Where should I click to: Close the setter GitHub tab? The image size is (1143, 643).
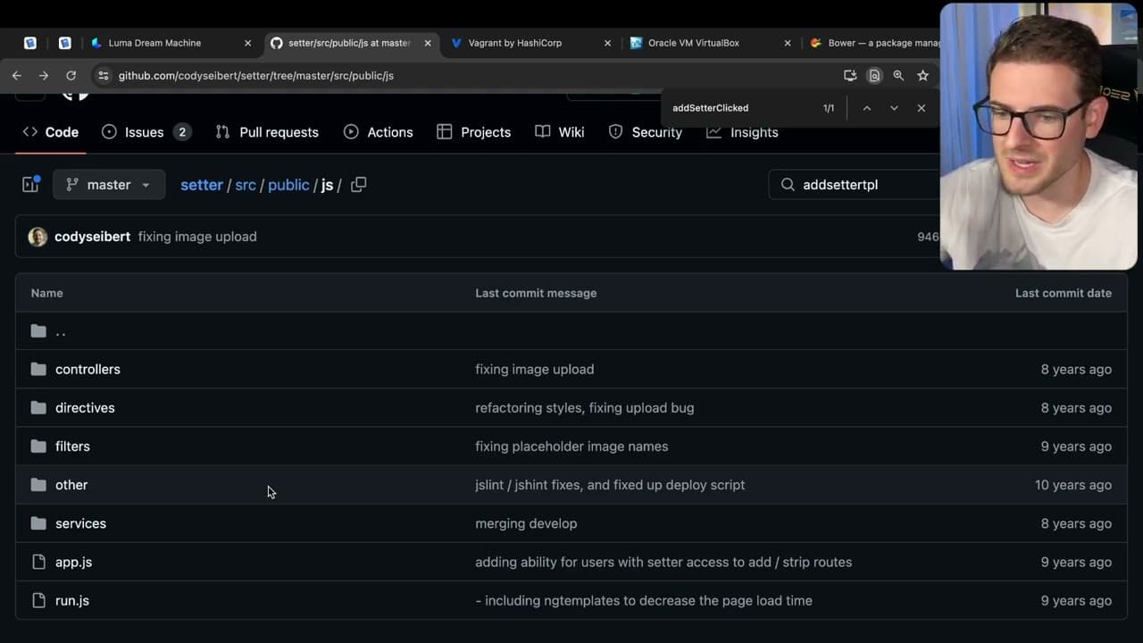coord(428,43)
